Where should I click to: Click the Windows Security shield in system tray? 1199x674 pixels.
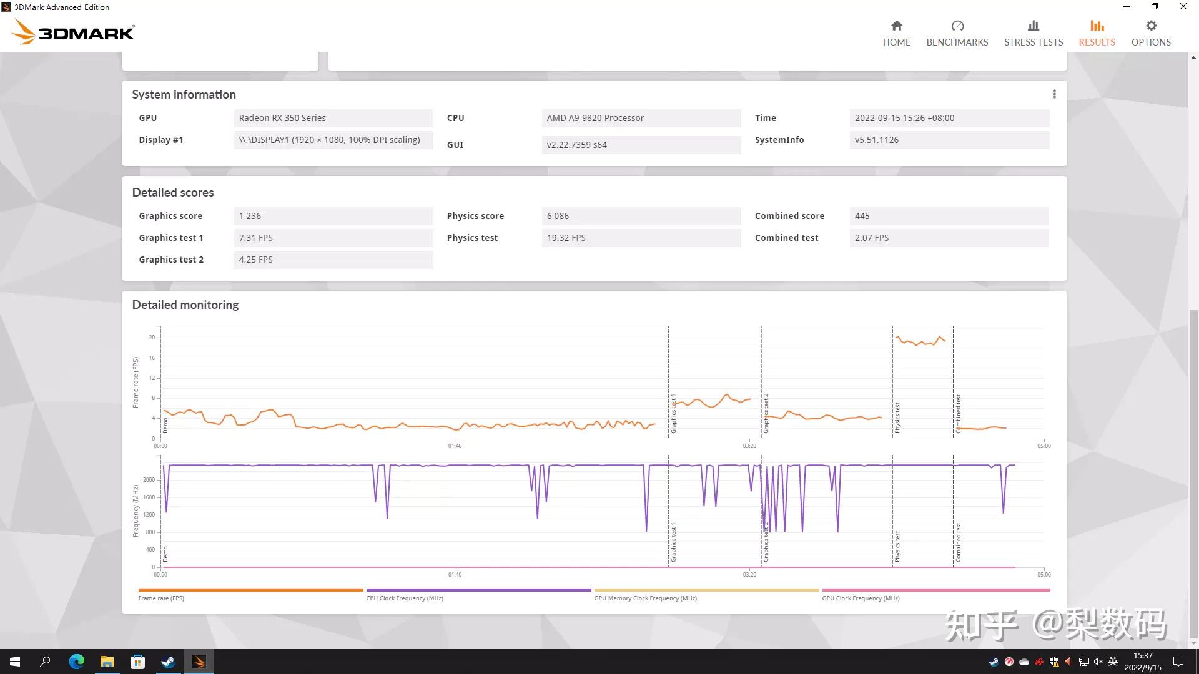tap(1054, 663)
